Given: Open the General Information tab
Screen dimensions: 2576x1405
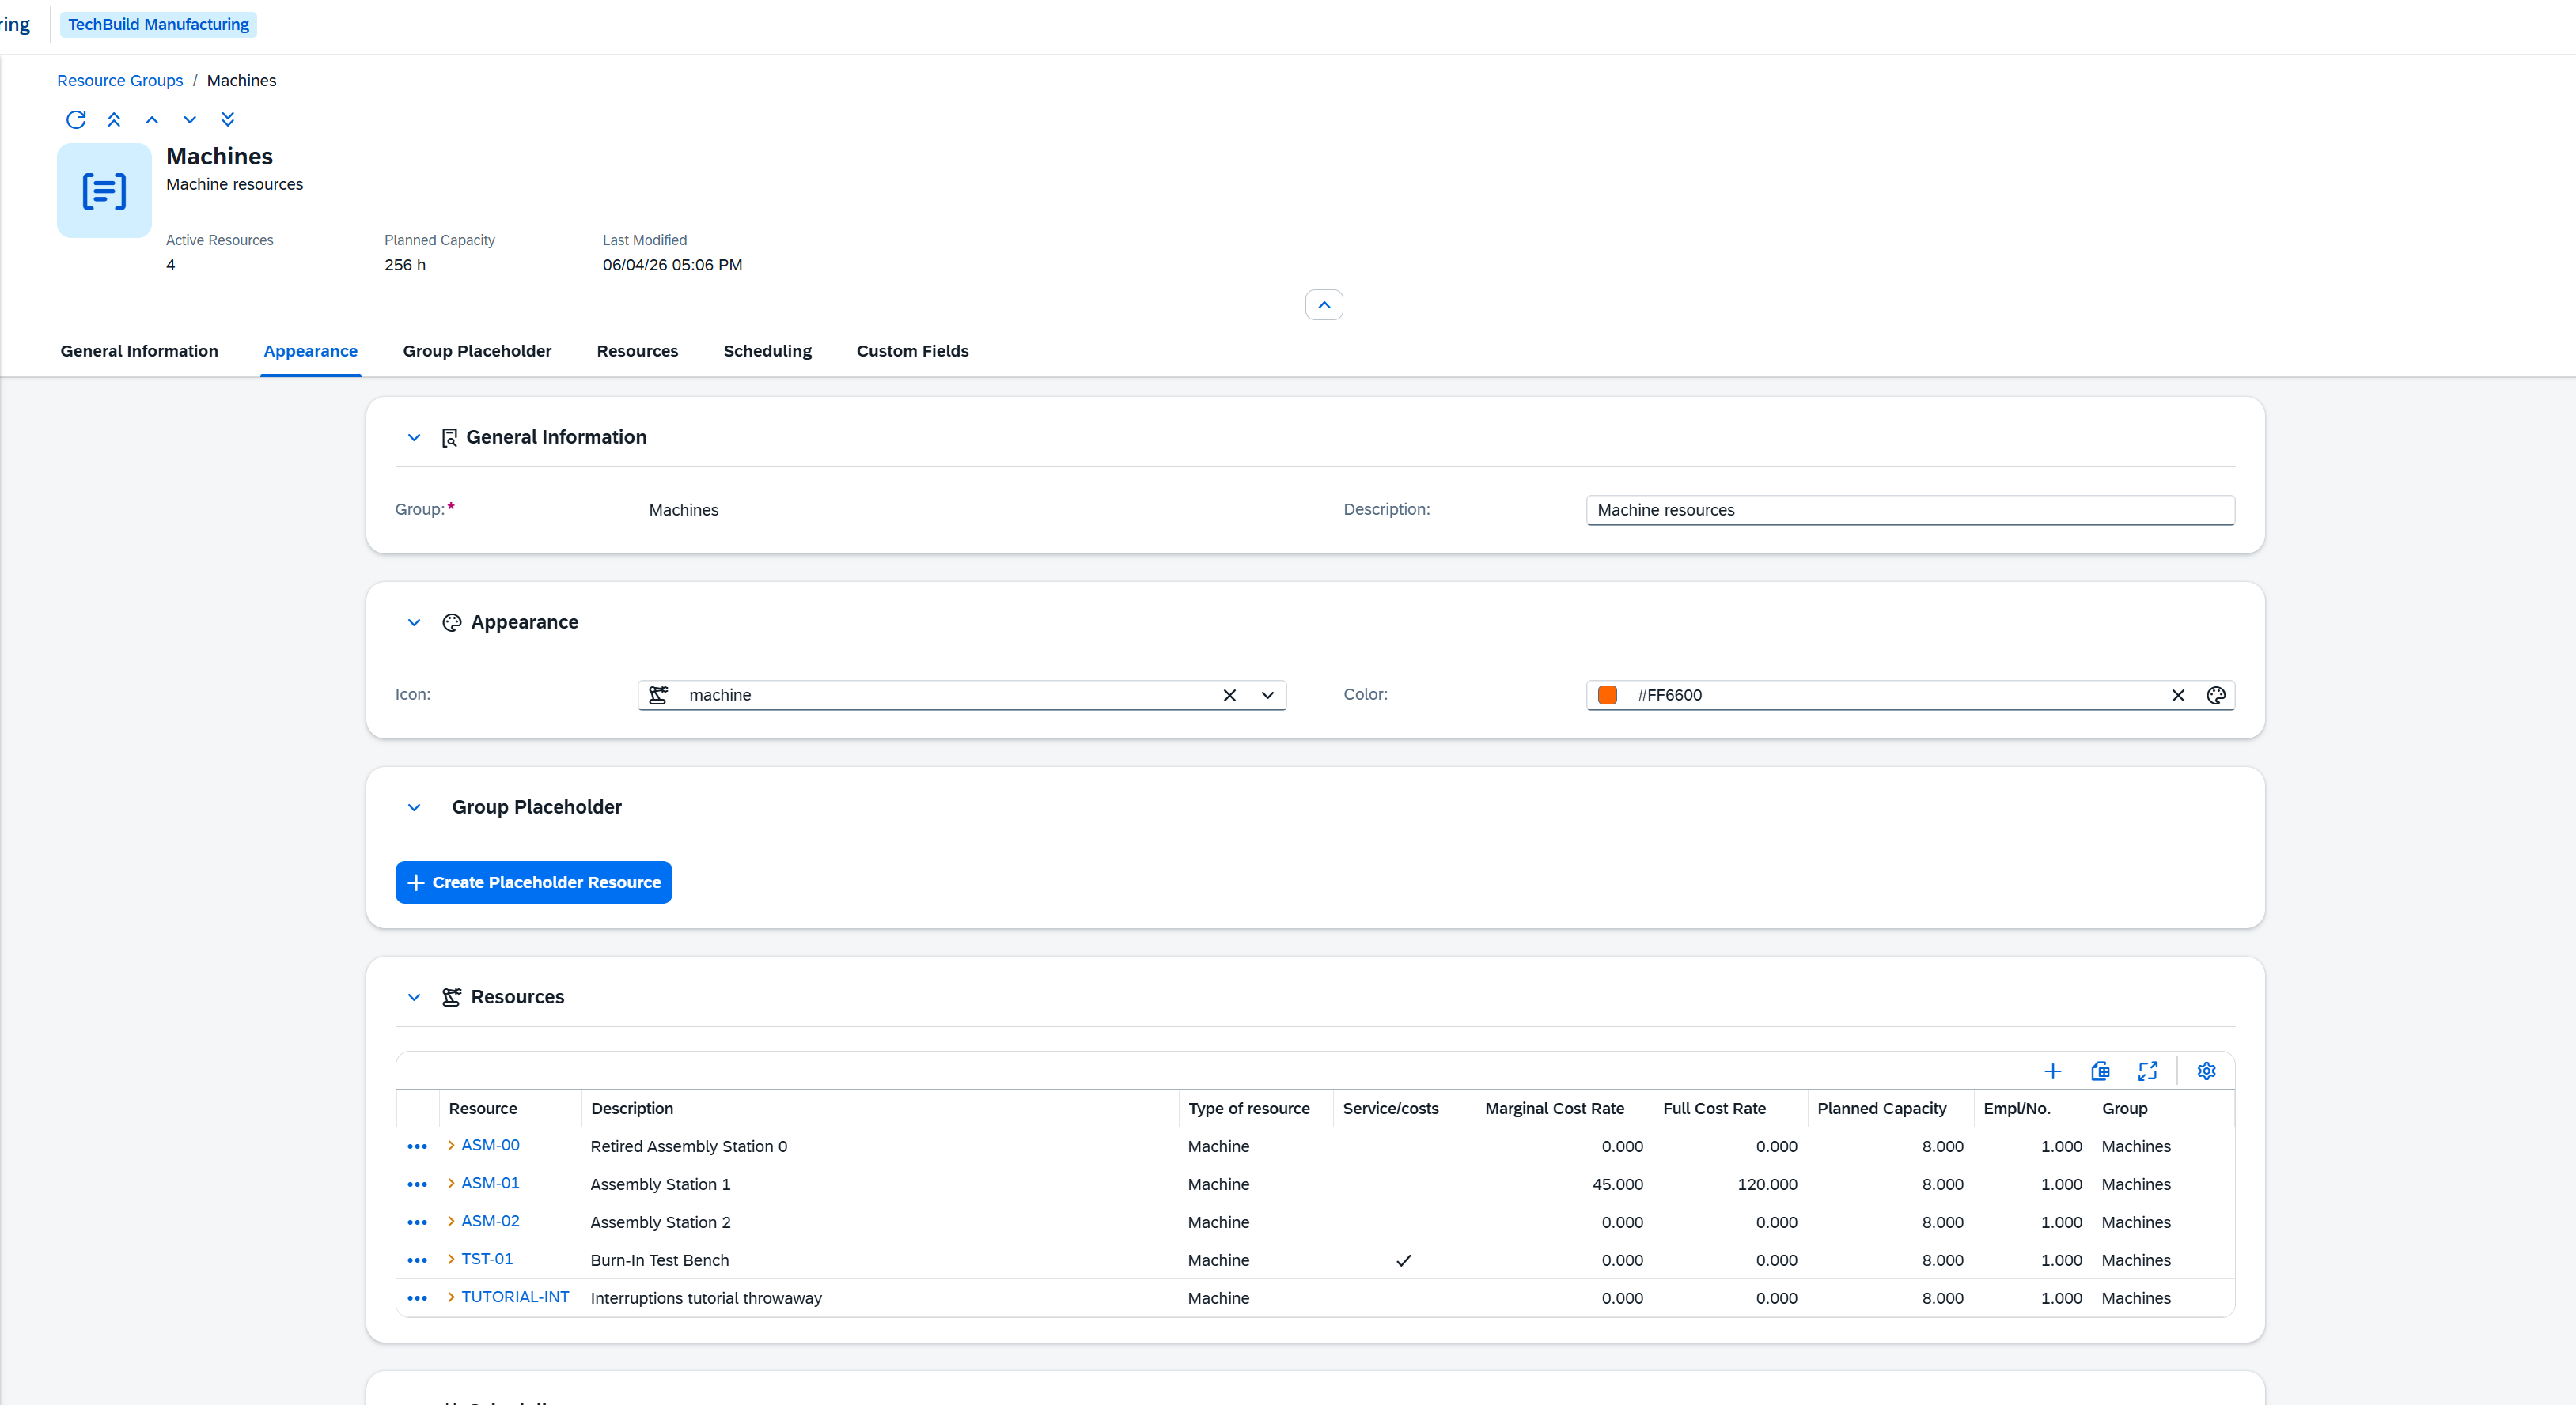Looking at the screenshot, I should pyautogui.click(x=139, y=351).
